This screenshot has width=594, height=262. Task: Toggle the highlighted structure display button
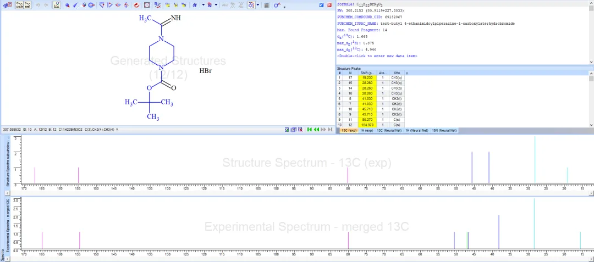[251, 5]
